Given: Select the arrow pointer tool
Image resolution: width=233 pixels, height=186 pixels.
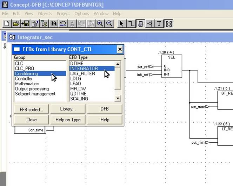Looking at the screenshot, I should (x=121, y=23).
